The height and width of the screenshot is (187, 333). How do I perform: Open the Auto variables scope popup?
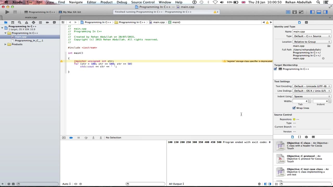(66, 184)
